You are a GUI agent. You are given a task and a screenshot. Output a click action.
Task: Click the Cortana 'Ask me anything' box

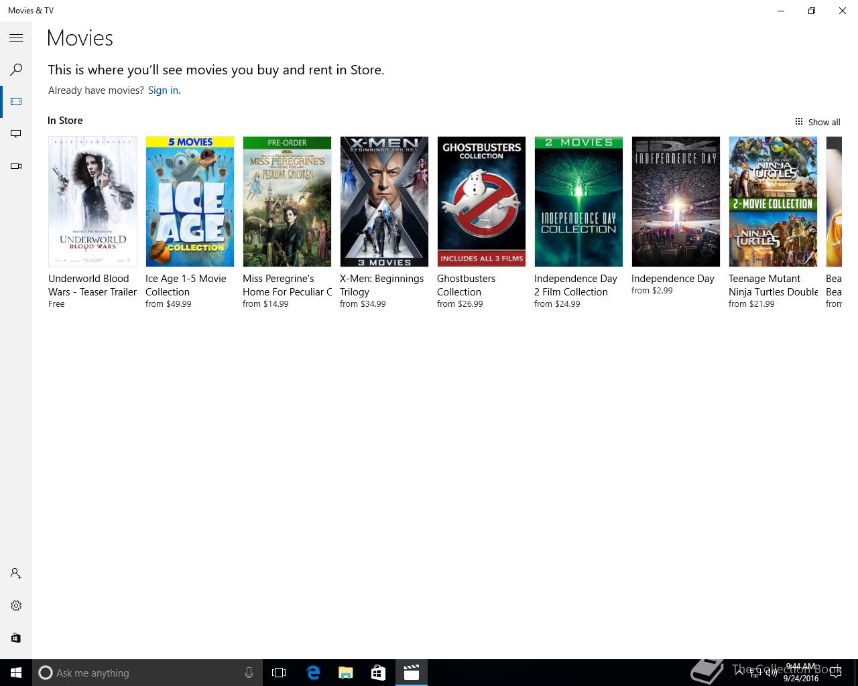point(146,673)
